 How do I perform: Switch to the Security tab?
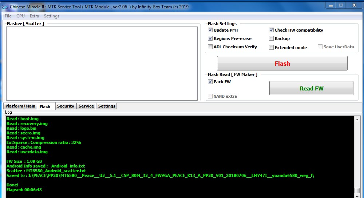(66, 106)
